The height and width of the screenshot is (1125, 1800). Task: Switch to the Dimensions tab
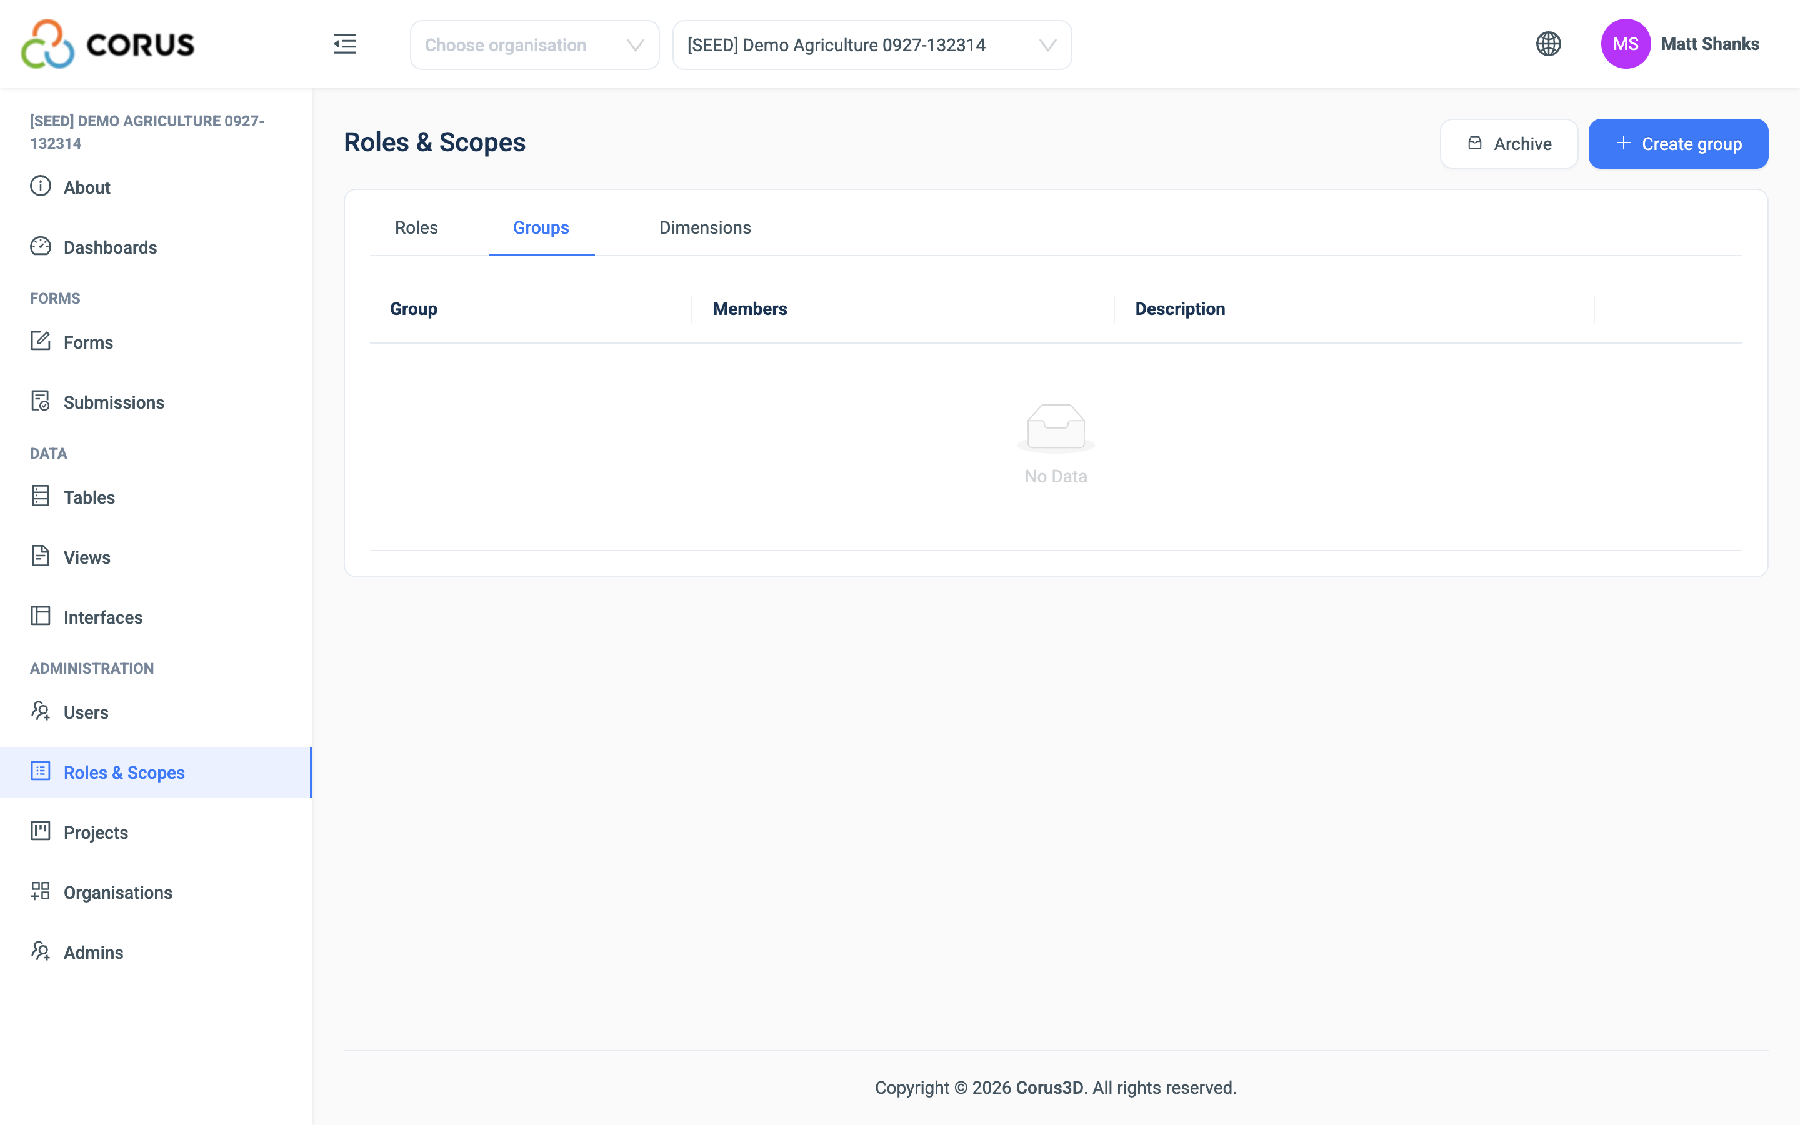tap(705, 227)
